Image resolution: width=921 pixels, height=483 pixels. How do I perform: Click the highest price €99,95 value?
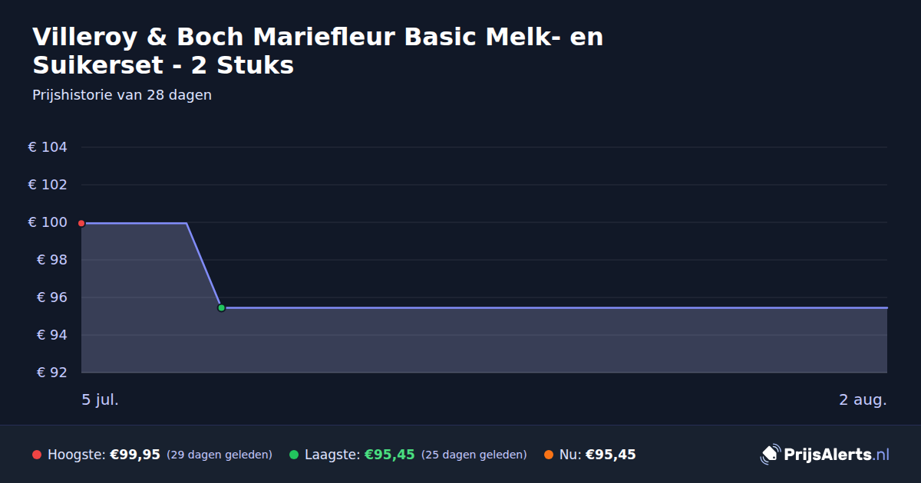coord(135,455)
